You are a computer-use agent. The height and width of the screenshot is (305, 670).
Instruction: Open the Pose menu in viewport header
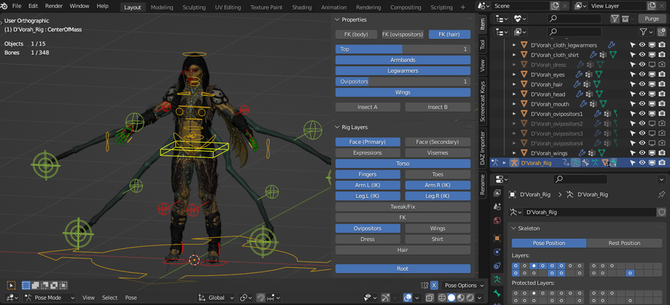(131, 298)
